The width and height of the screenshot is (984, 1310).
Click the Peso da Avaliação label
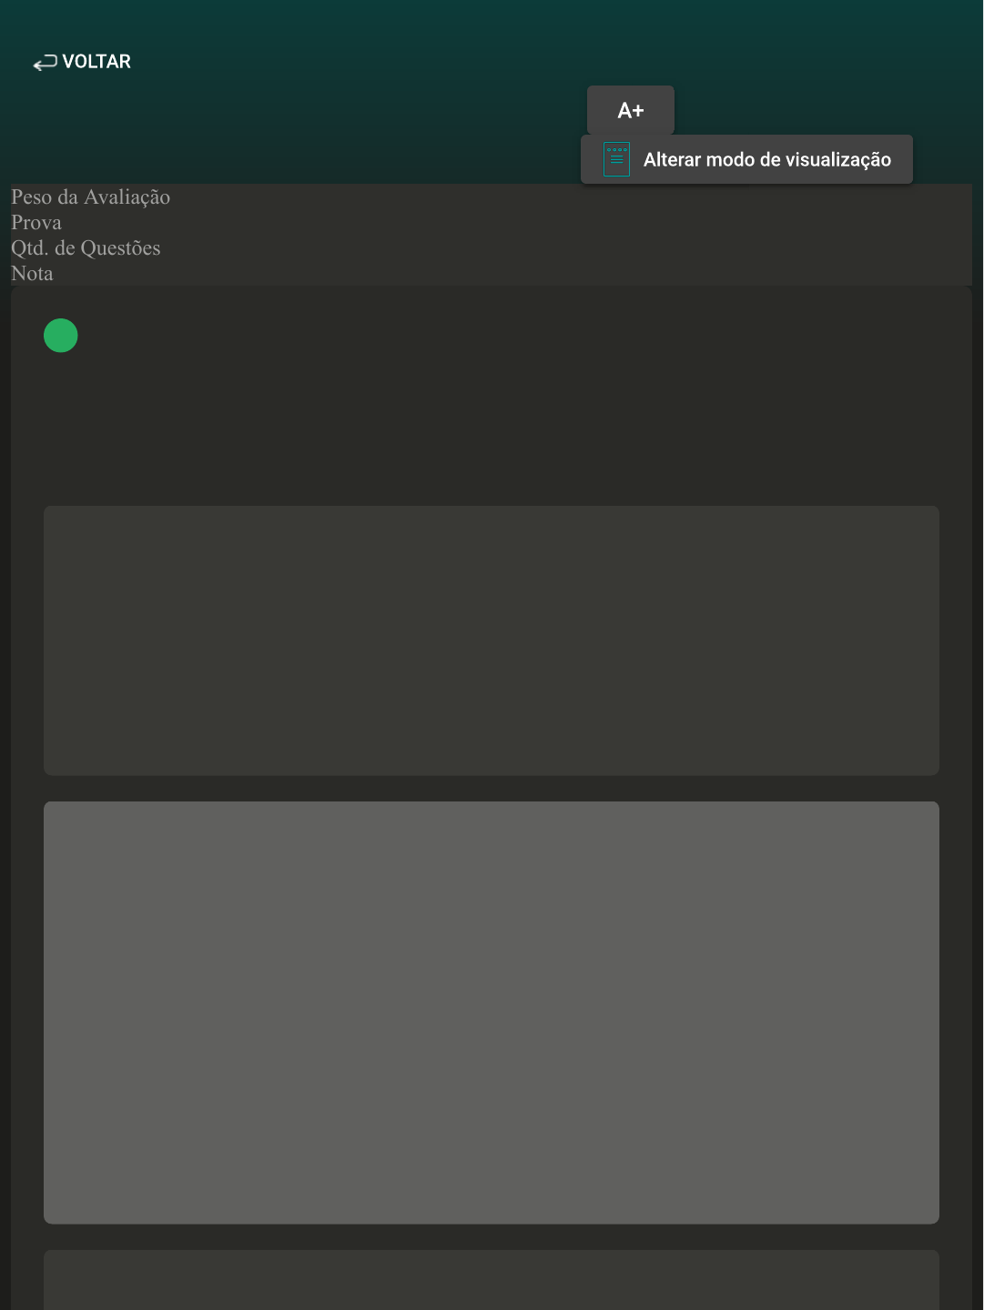[x=90, y=197]
